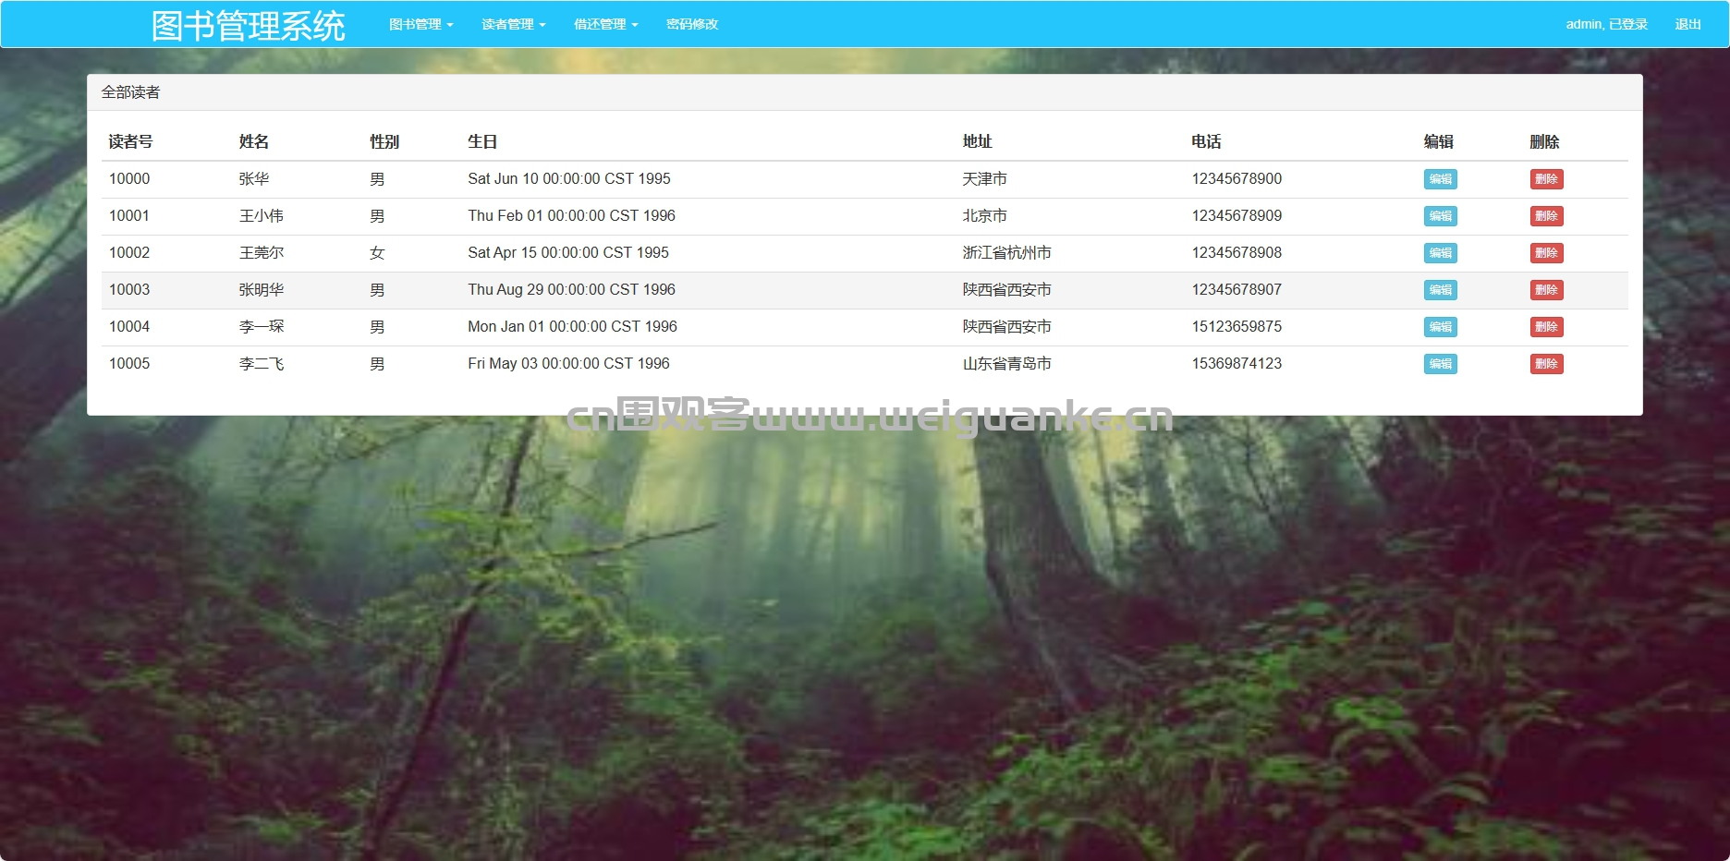This screenshot has width=1730, height=861.
Task: Click reader number 10004
Action: (x=129, y=327)
